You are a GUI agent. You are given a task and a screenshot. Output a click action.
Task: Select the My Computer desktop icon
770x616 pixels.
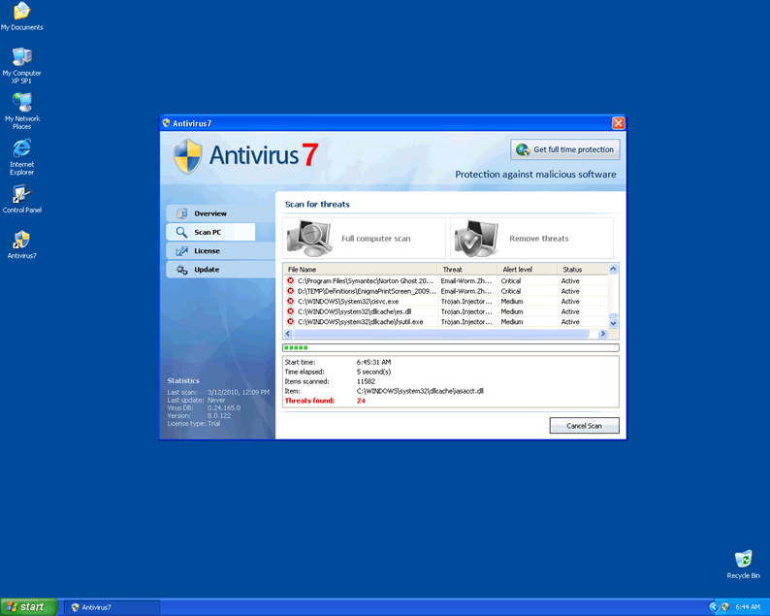(x=21, y=58)
